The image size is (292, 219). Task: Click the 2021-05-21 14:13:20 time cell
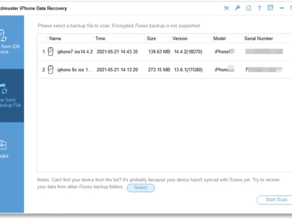coord(117,70)
